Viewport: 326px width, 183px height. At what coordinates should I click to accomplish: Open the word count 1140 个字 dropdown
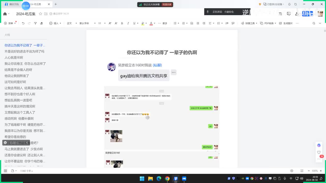(x=26, y=171)
